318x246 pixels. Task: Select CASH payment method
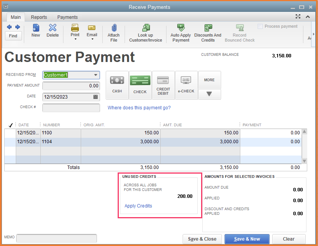coord(117,85)
